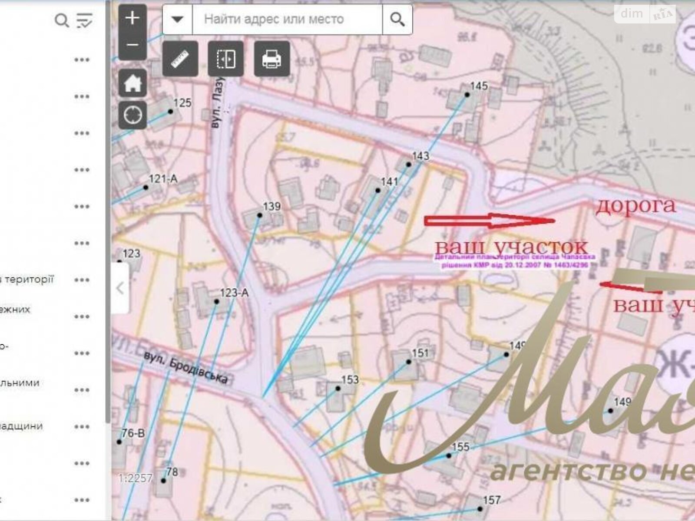This screenshot has height=521, width=695.
Task: Click the 'вул. Бродівська' street label
Action: [186, 367]
